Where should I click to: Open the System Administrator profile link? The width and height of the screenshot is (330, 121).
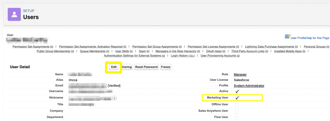tap(249, 86)
